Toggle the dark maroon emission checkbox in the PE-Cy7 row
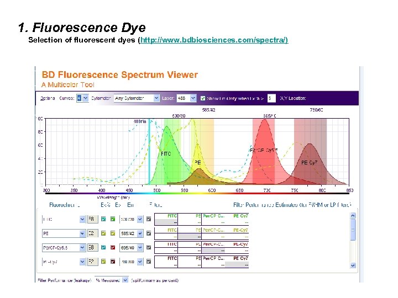The width and height of the screenshot is (398, 298). (x=113, y=262)
